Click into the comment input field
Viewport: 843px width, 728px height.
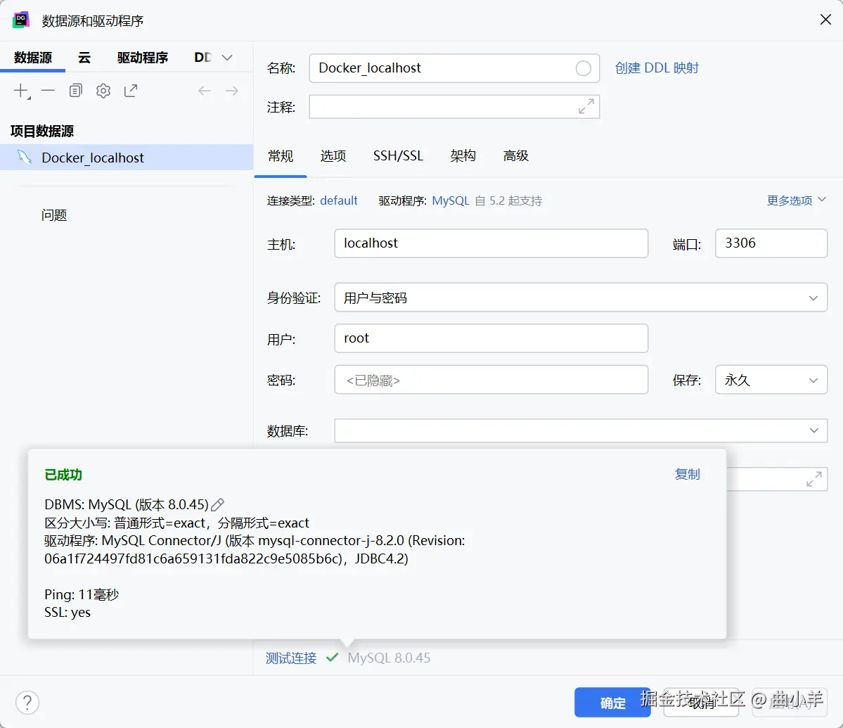pos(454,106)
